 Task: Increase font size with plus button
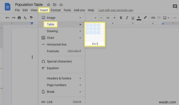pyautogui.click(x=115, y=18)
